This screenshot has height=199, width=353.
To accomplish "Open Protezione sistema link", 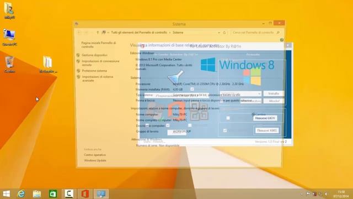I will (94, 71).
